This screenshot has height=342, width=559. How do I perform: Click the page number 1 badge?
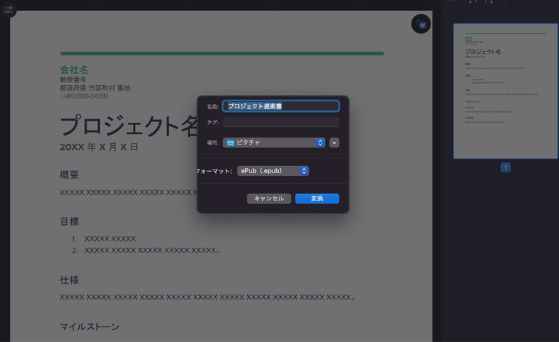coord(505,168)
